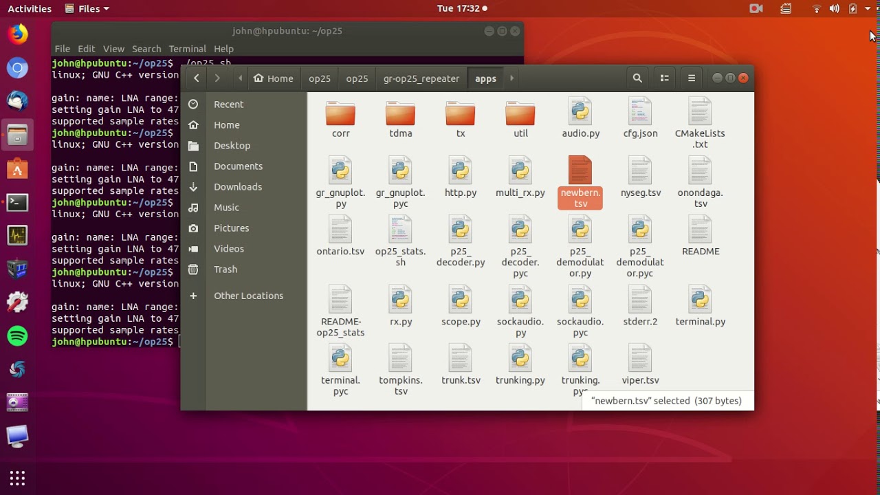
Task: Navigate to gr-op25_repeater in path bar
Action: tap(421, 78)
